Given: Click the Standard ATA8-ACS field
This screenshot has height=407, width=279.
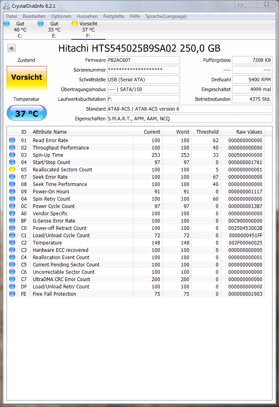Looking at the screenshot, I should click(190, 109).
